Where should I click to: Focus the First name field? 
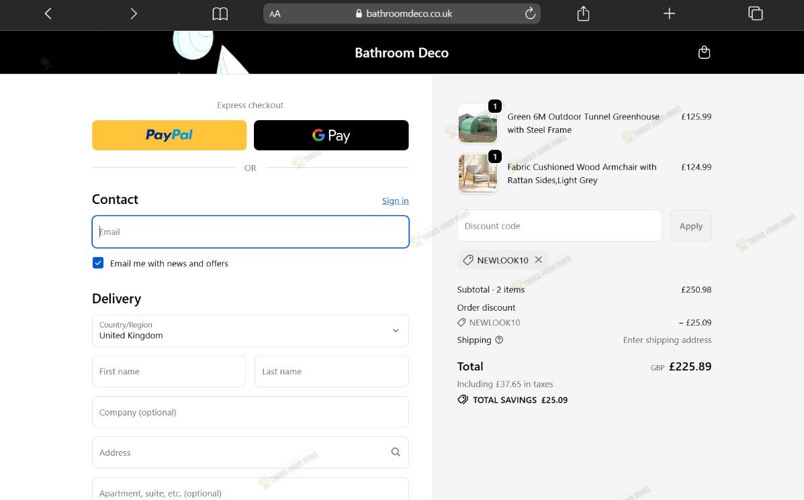(x=169, y=371)
